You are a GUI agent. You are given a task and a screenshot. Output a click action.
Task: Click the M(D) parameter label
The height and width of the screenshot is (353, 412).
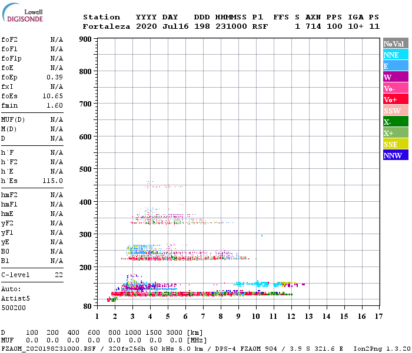[x=9, y=129]
